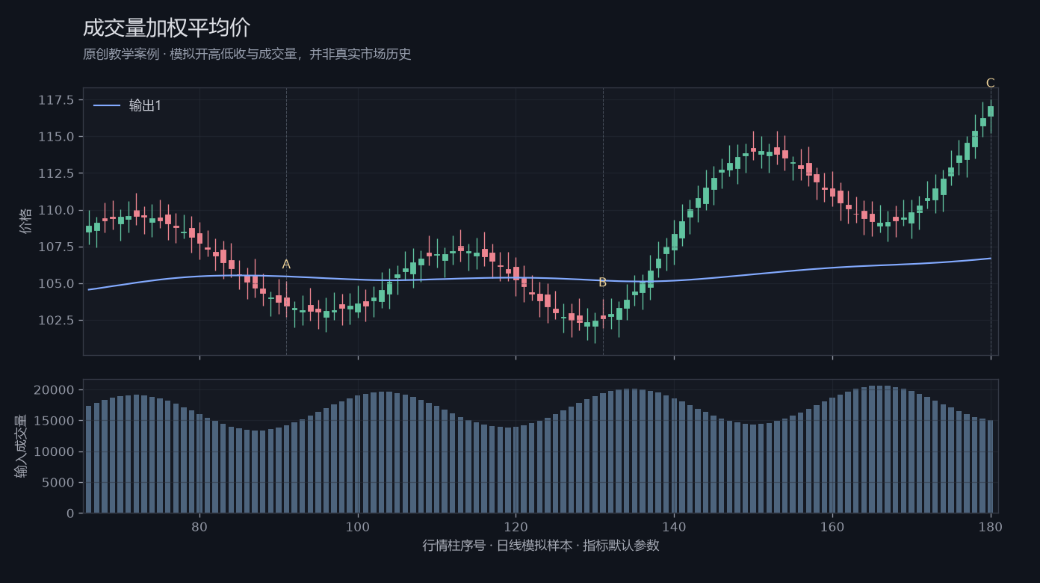Viewport: 1040px width, 583px height.
Task: Click the chart title 成交量加权平均价
Action: click(x=167, y=28)
